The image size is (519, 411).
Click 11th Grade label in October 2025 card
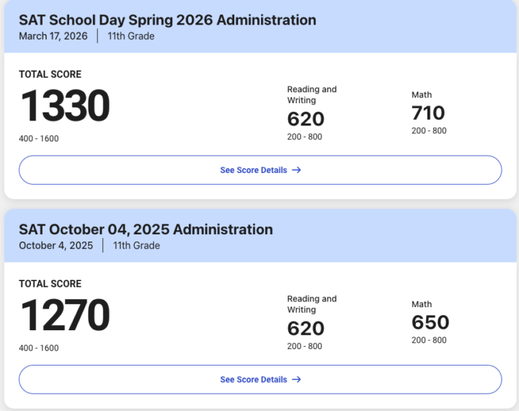click(x=136, y=245)
